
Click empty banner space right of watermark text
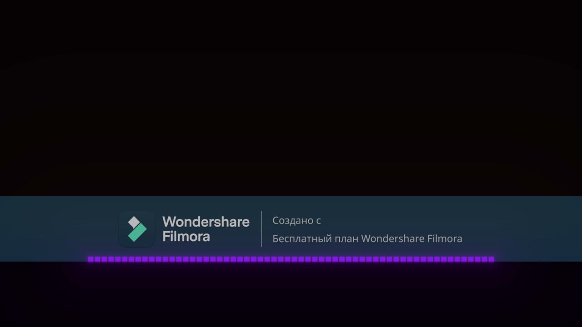point(523,227)
